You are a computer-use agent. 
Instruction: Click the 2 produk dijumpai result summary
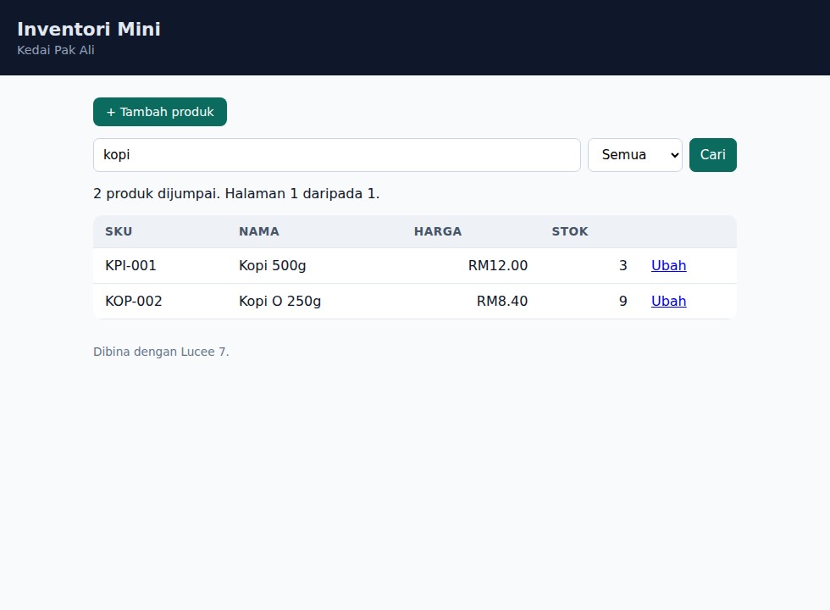pos(236,194)
